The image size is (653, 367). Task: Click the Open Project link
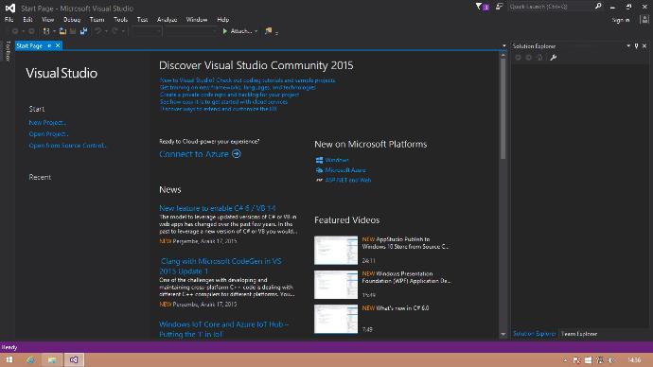[48, 134]
